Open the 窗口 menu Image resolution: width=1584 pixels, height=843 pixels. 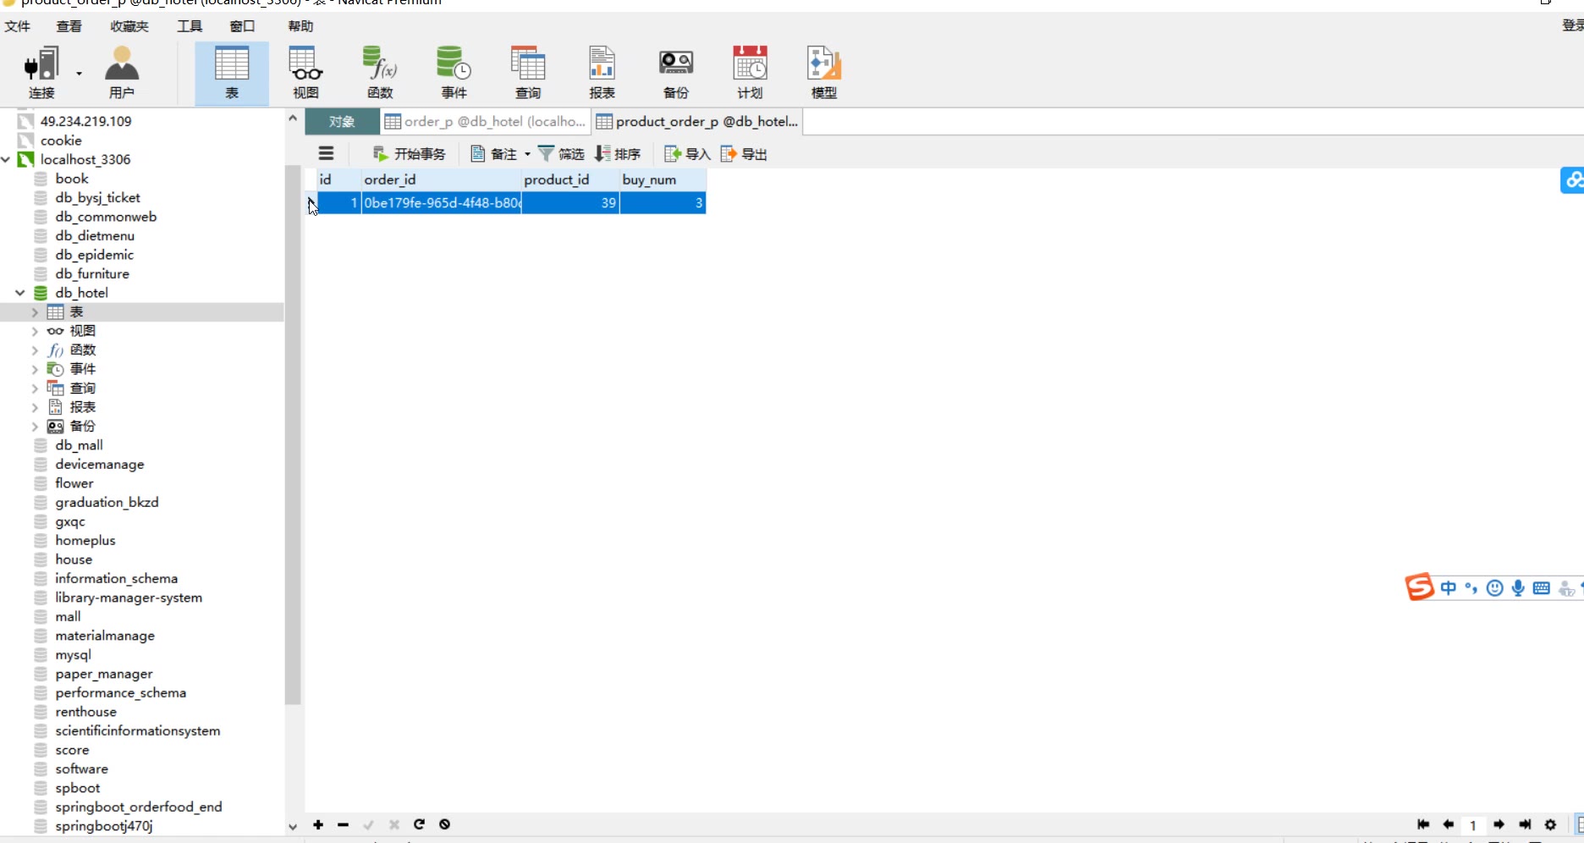pyautogui.click(x=242, y=26)
